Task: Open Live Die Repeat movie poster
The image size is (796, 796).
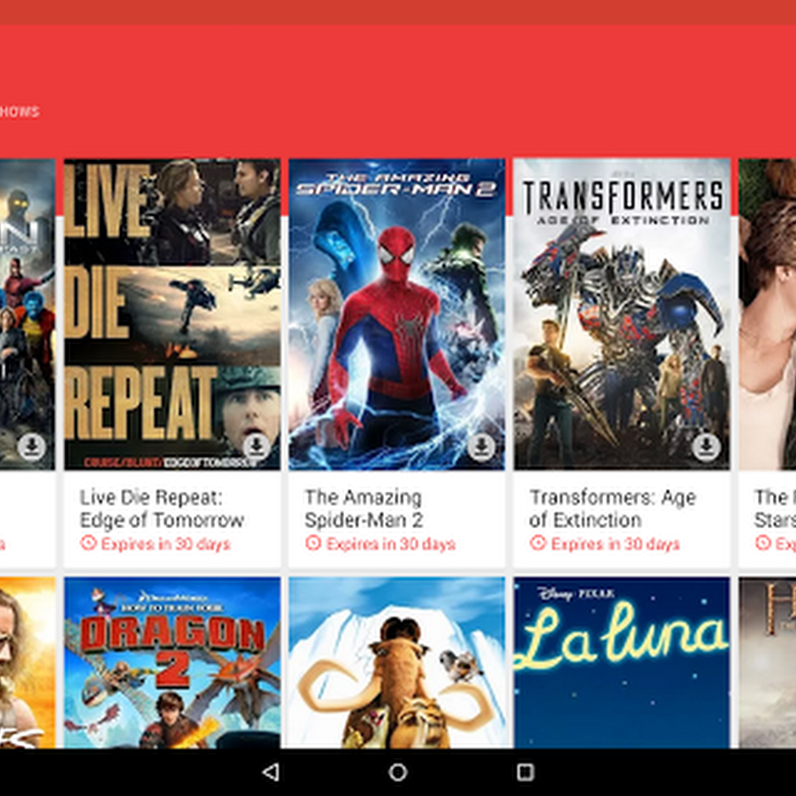Action: [x=172, y=314]
